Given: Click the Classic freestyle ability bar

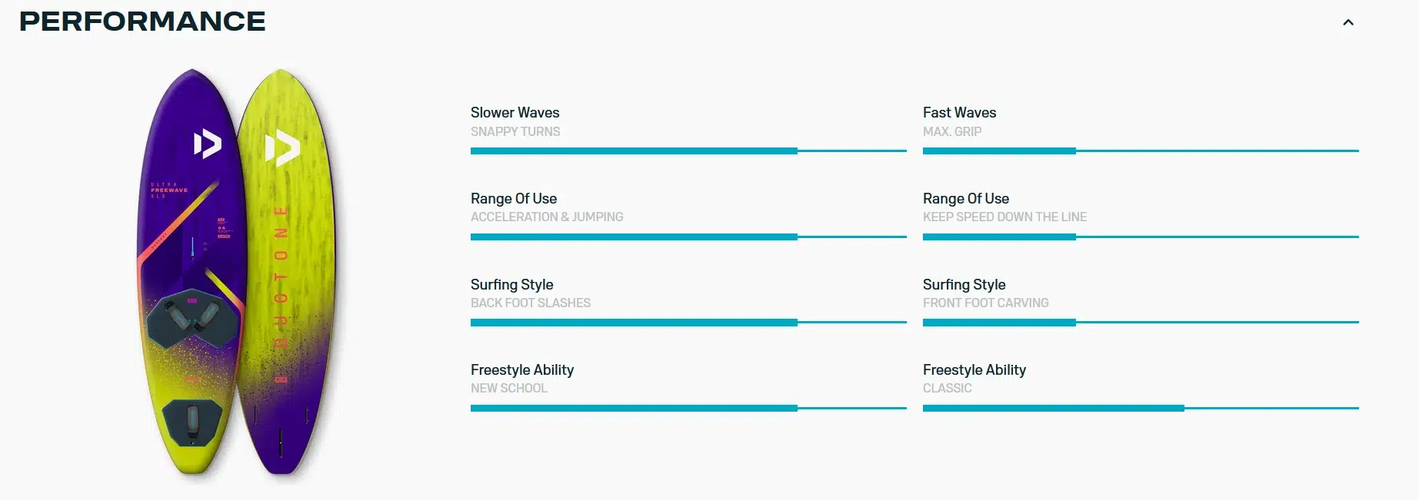Looking at the screenshot, I should (x=1141, y=408).
